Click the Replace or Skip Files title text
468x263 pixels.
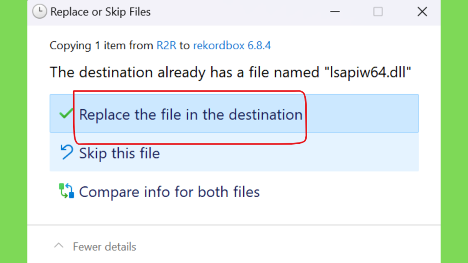101,11
